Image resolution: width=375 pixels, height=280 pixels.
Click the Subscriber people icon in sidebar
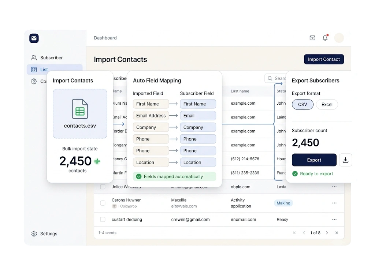click(x=34, y=57)
